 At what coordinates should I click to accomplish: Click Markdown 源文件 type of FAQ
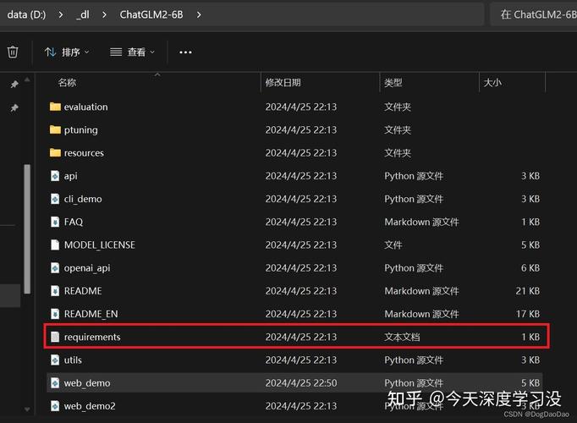click(421, 222)
